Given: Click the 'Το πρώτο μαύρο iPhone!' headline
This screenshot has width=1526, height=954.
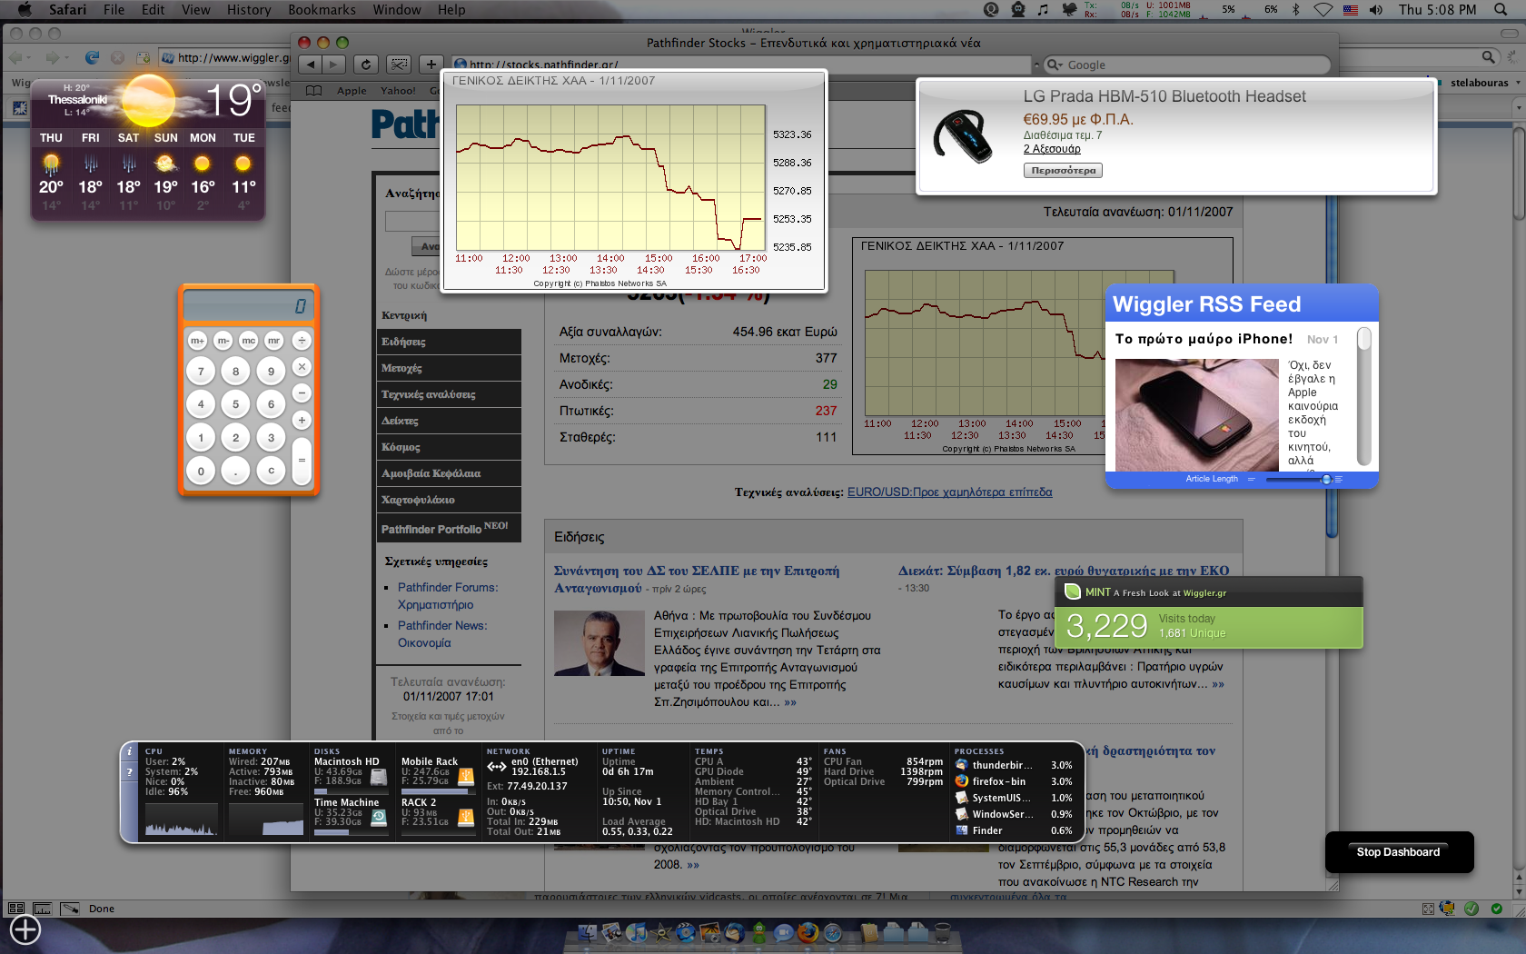Looking at the screenshot, I should [x=1204, y=339].
